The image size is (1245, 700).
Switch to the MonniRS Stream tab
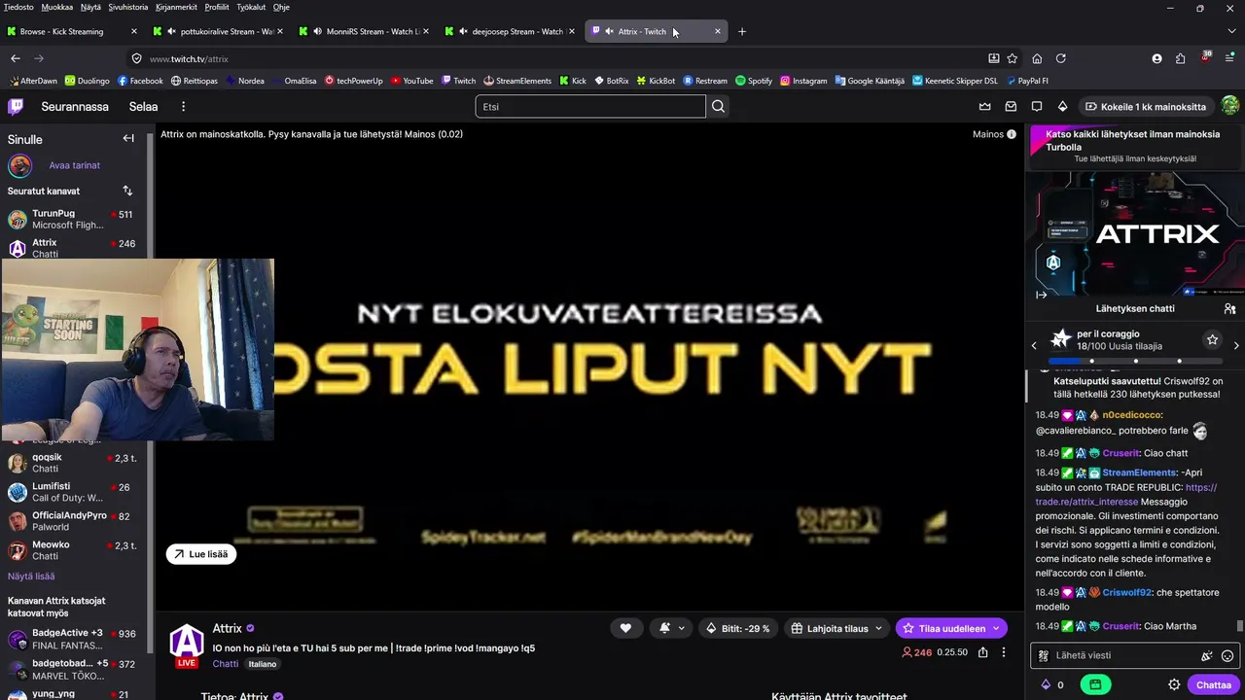pyautogui.click(x=365, y=31)
